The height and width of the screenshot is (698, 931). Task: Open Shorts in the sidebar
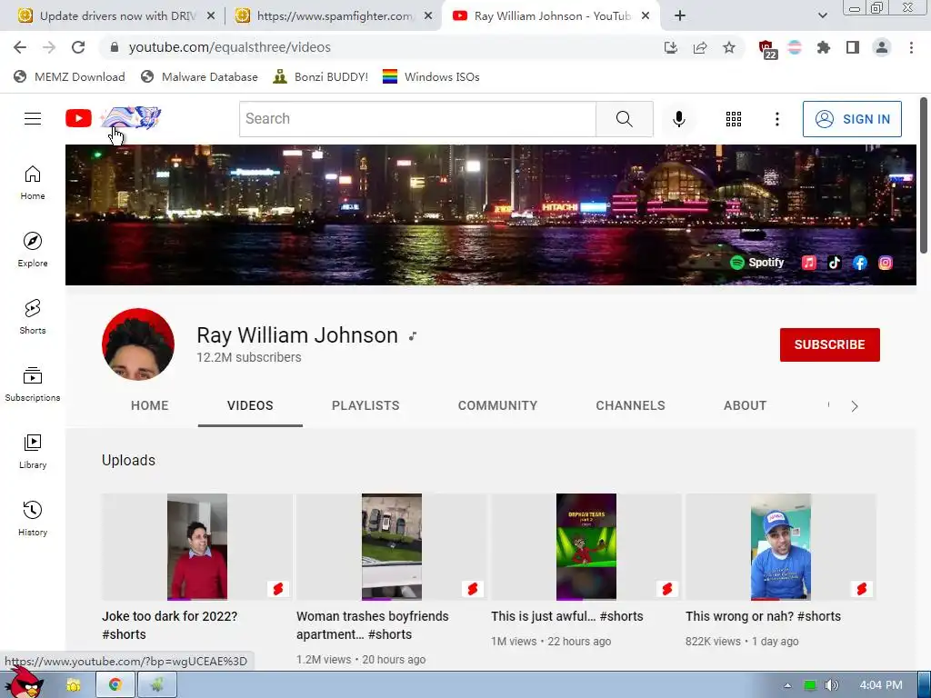[33, 316]
